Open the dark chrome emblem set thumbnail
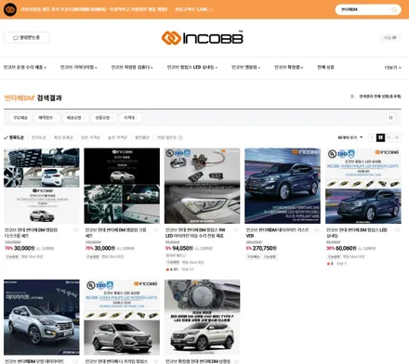 (x=42, y=186)
